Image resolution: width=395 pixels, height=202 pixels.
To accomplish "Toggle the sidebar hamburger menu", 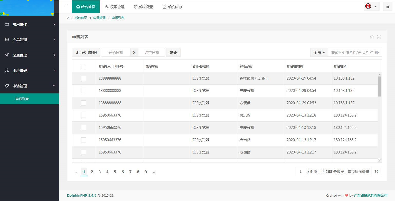I will [x=65, y=7].
